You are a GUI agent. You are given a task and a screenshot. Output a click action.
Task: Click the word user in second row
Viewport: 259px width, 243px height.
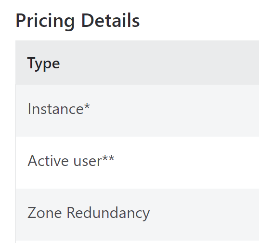click(88, 161)
